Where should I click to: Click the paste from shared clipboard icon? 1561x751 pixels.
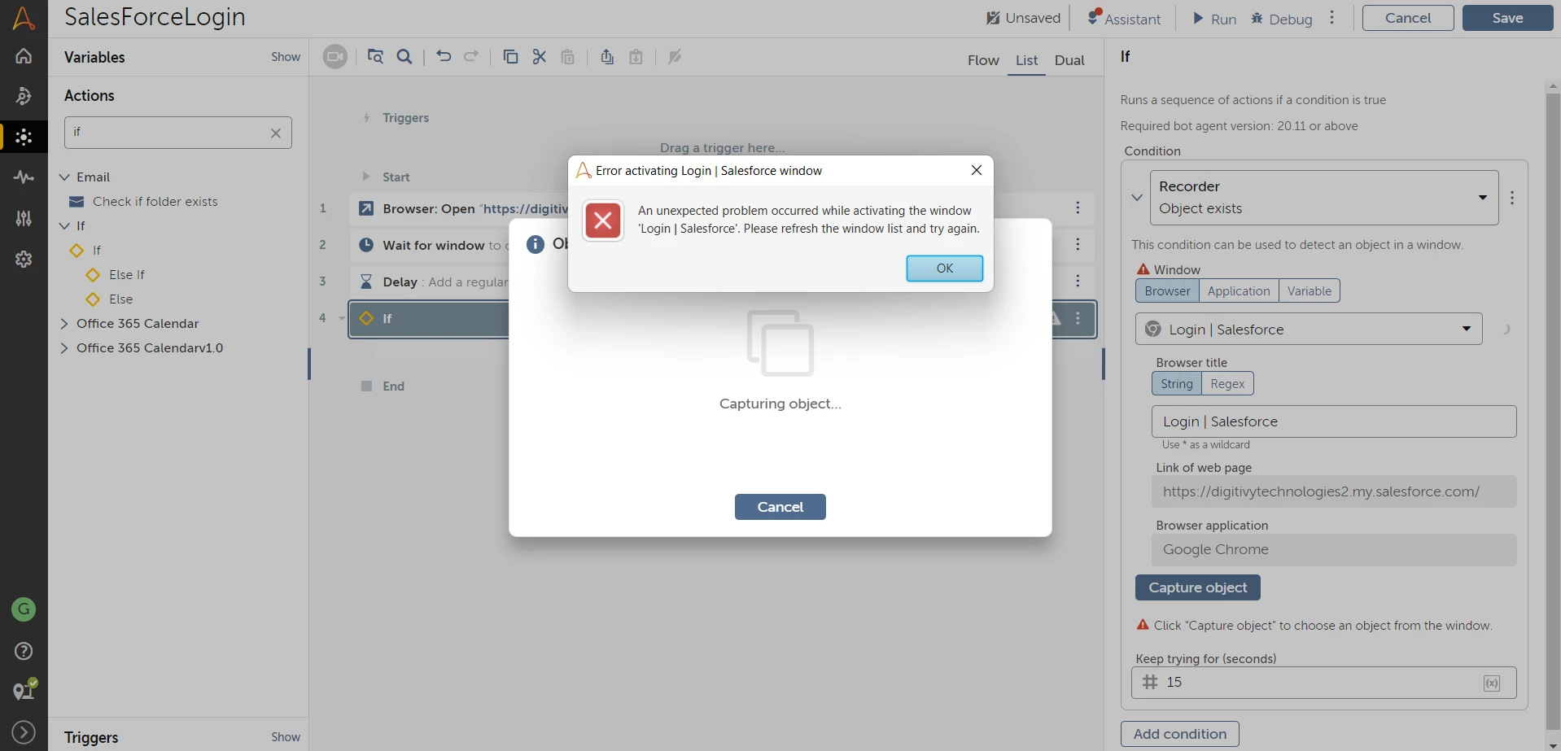[x=636, y=57]
